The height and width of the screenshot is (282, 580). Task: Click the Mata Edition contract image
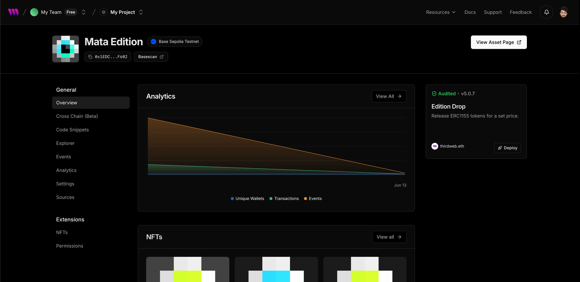click(x=66, y=49)
